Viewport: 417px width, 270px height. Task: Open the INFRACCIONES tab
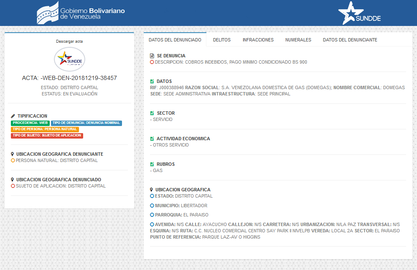tap(258, 40)
